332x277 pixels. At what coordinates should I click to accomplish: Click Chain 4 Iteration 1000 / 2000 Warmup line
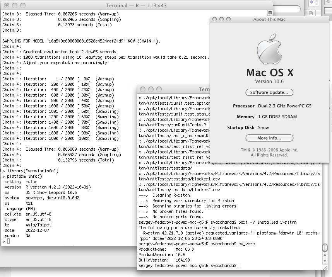58,106
